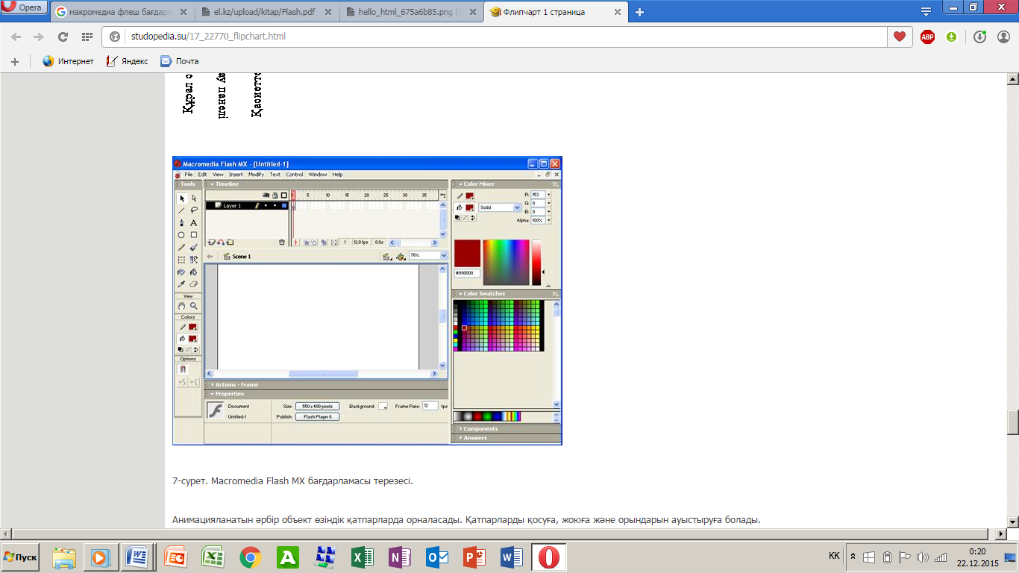Collapse the Timeline panel
1019x573 pixels.
pyautogui.click(x=212, y=184)
